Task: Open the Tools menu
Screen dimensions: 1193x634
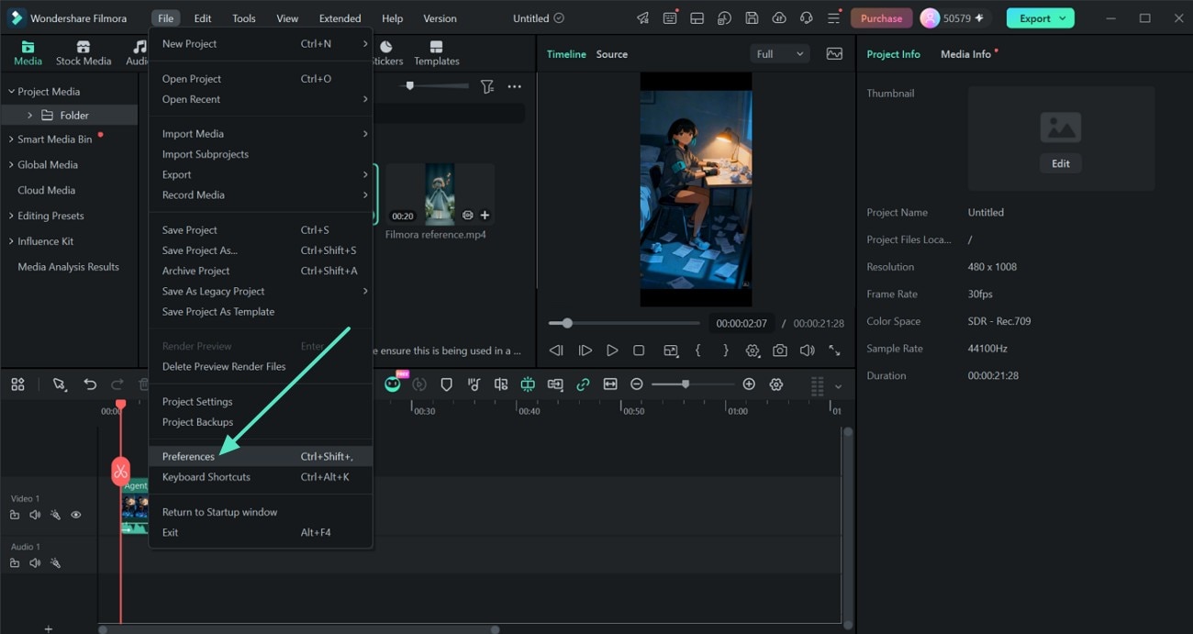Action: [244, 18]
